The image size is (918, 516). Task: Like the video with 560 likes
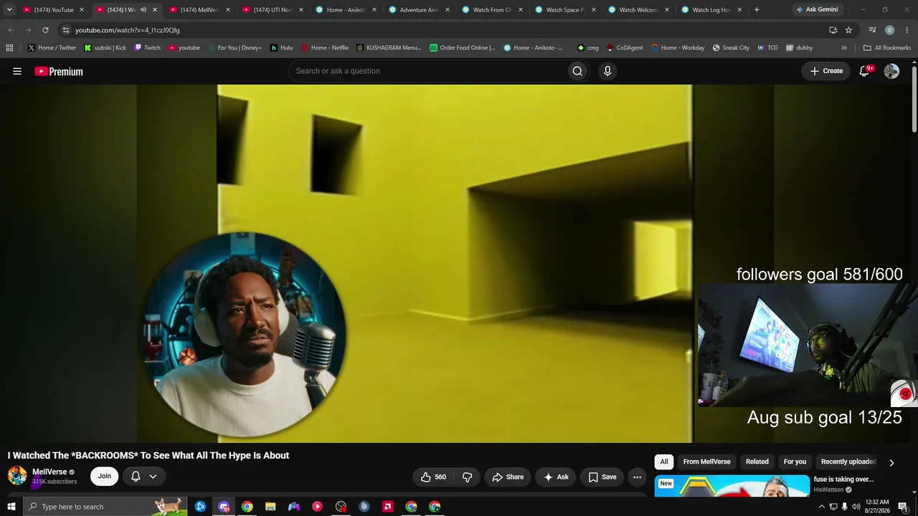coord(433,477)
